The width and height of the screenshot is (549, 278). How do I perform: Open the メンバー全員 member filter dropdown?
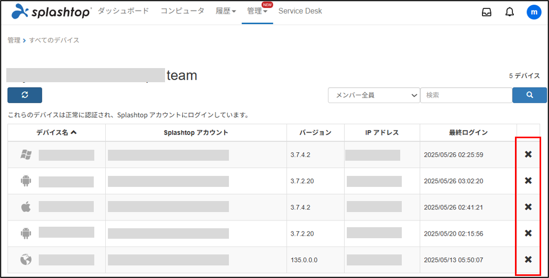click(374, 95)
